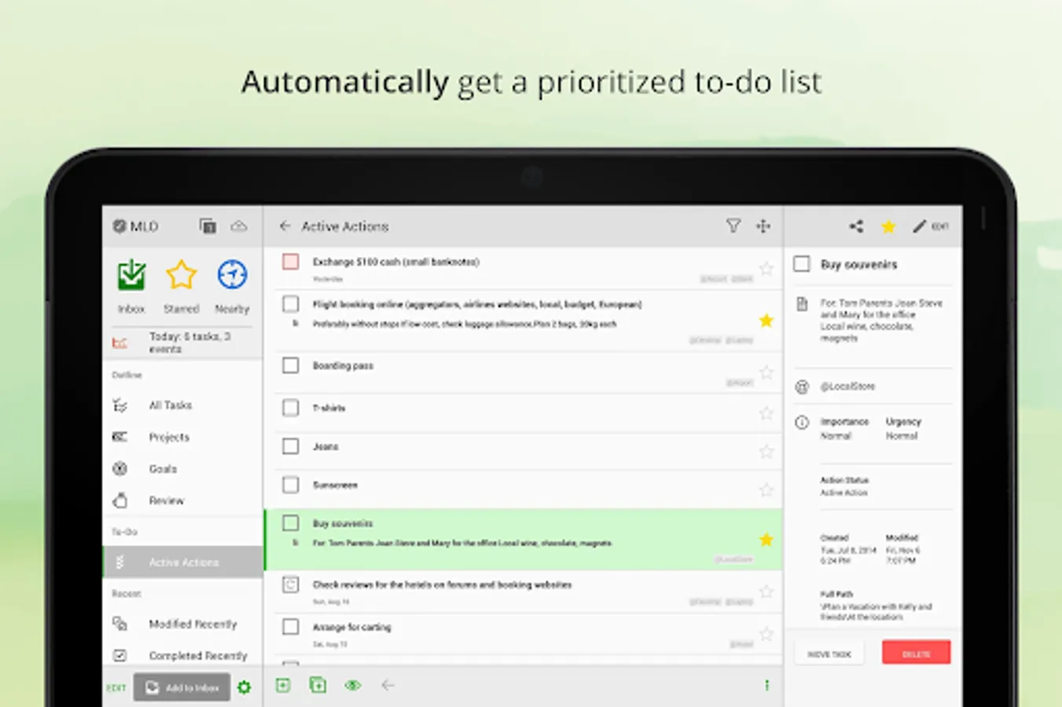Open settings with the green gear icon
Viewport: 1062px width, 707px height.
pyautogui.click(x=244, y=687)
